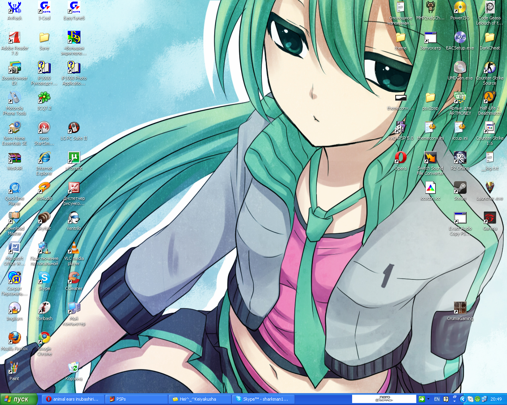Activate the PSPs taskbar button
Viewport: 507px width, 405px height.
click(137, 399)
